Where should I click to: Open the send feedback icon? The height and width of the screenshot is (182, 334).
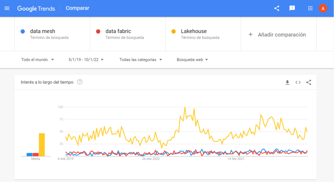pos(292,8)
